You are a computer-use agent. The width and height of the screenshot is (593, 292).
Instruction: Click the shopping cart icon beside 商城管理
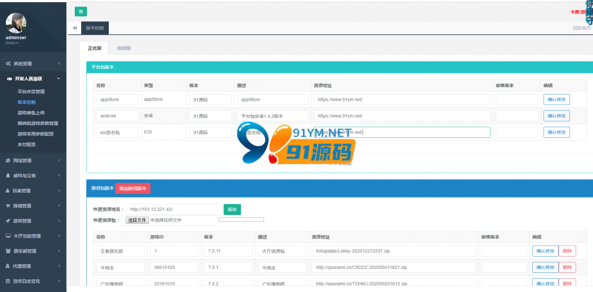8,206
